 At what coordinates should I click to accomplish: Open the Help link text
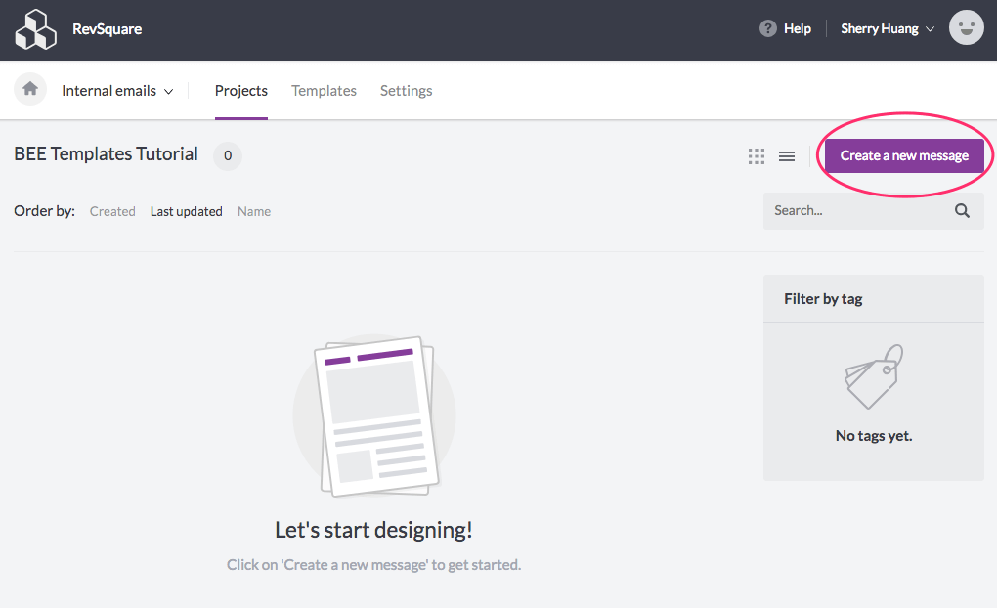pos(798,28)
